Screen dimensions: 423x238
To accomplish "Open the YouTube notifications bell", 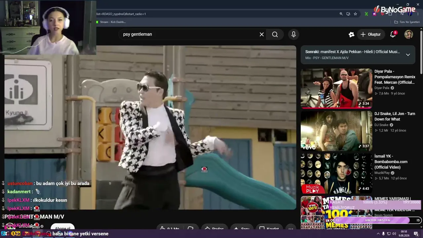I will tap(393, 34).
